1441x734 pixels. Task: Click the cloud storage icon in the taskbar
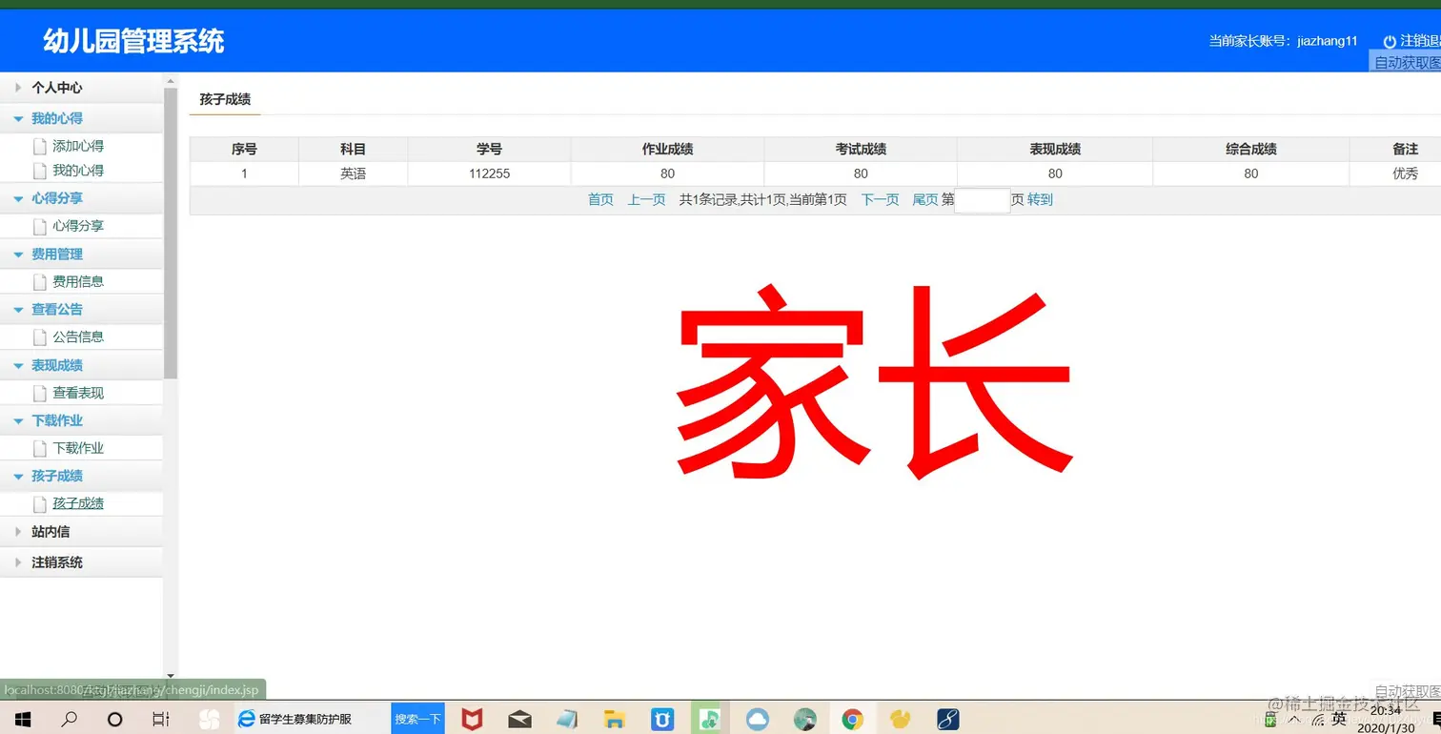[757, 718]
